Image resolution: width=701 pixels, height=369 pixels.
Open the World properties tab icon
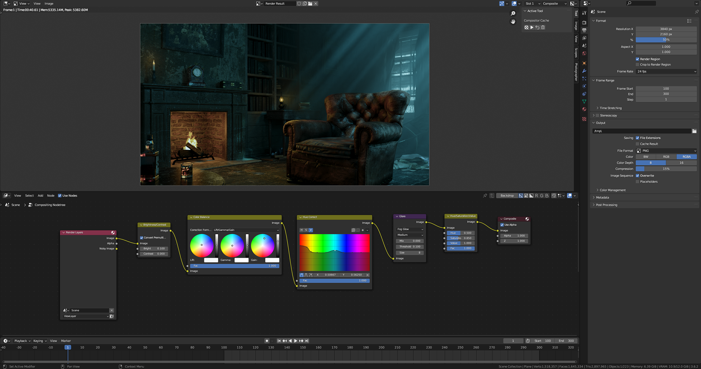pyautogui.click(x=584, y=54)
